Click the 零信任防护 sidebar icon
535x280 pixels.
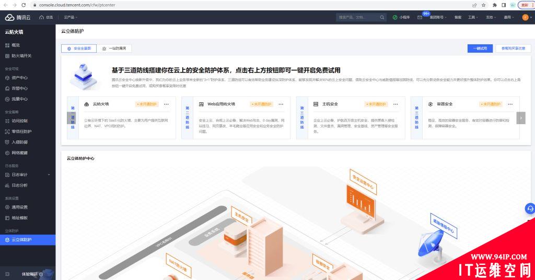point(7,131)
